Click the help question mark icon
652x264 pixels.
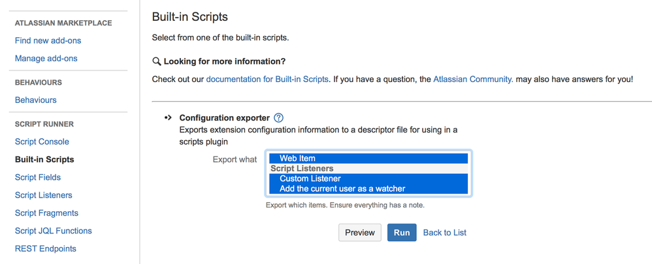tap(279, 118)
